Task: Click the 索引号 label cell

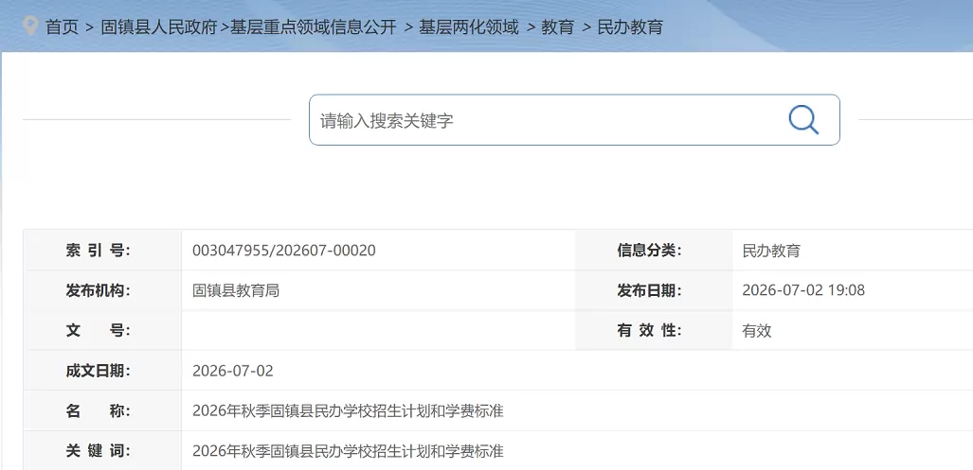Action: [103, 251]
